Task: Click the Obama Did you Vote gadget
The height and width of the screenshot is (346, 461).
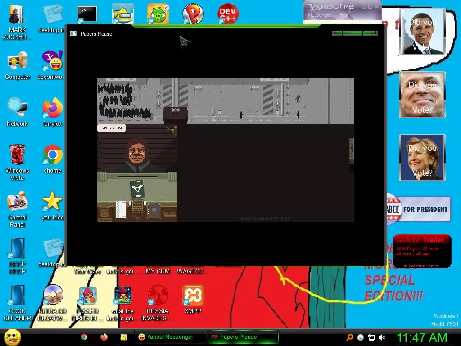Action: (x=422, y=32)
